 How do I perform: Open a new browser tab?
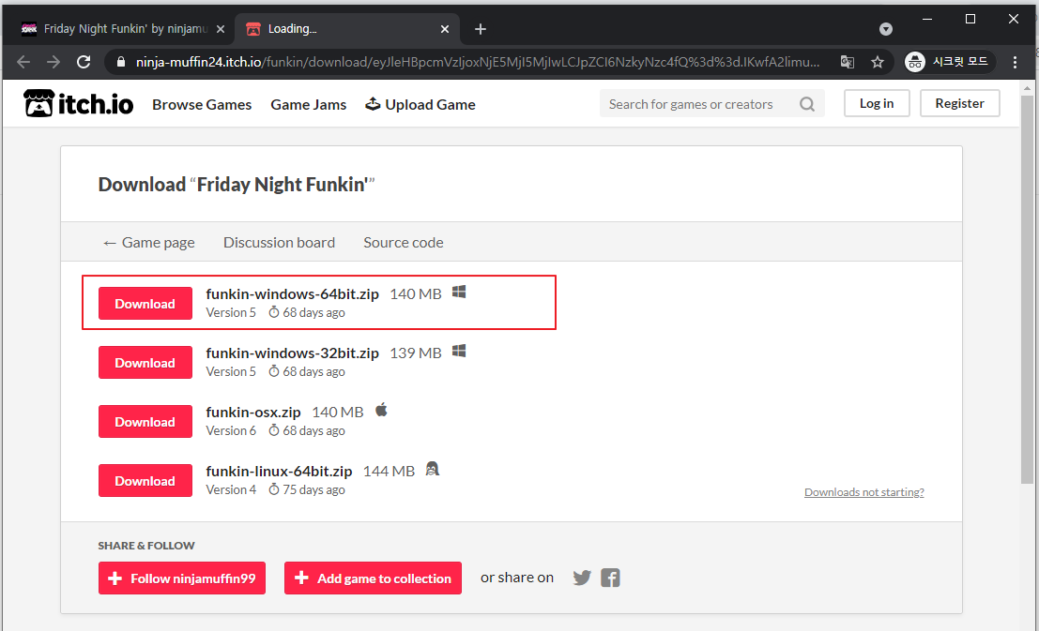[x=481, y=29]
